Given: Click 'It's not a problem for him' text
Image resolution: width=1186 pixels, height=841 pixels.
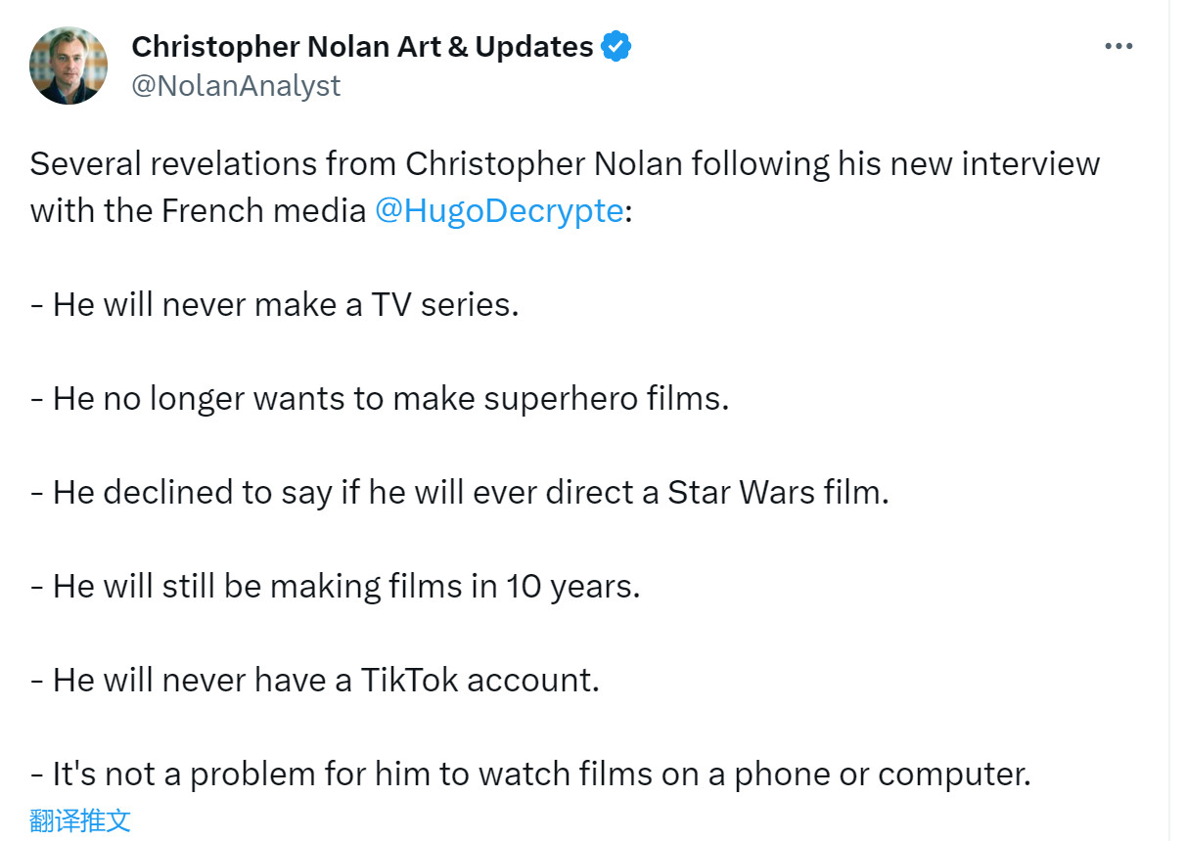Looking at the screenshot, I should (230, 774).
